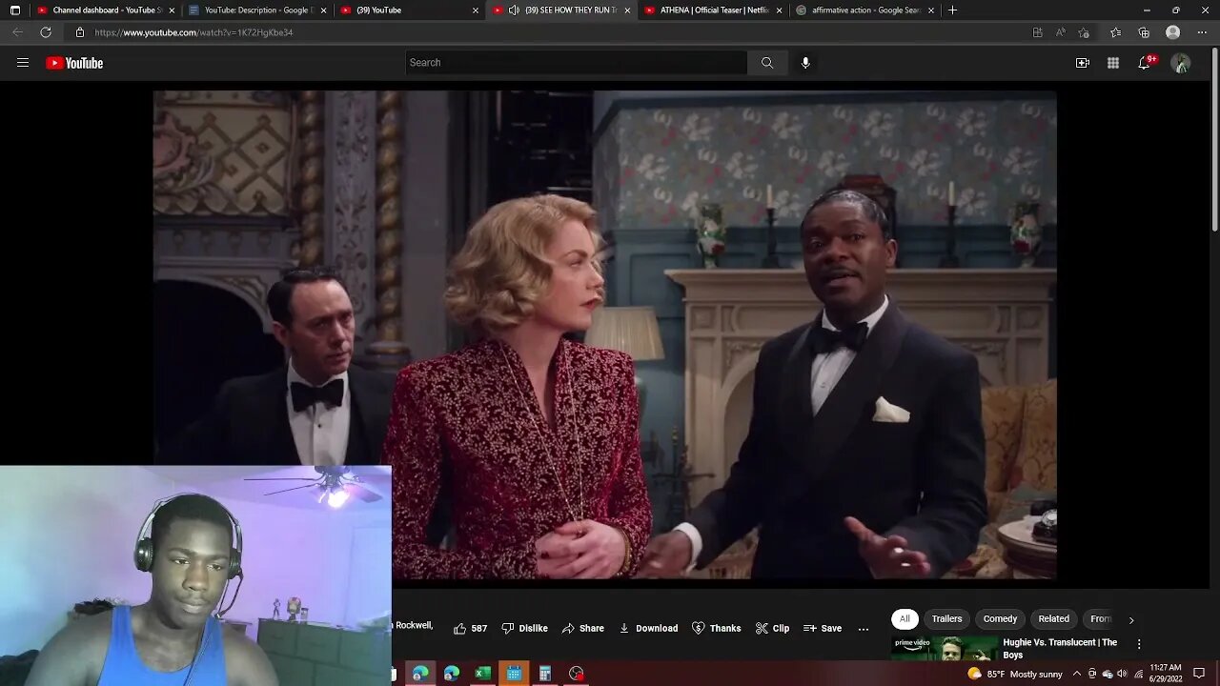
Task: Open the YouTube apps grid icon
Action: pos(1113,63)
